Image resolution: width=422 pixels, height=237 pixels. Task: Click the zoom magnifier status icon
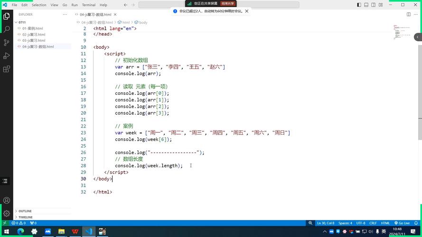click(310, 223)
